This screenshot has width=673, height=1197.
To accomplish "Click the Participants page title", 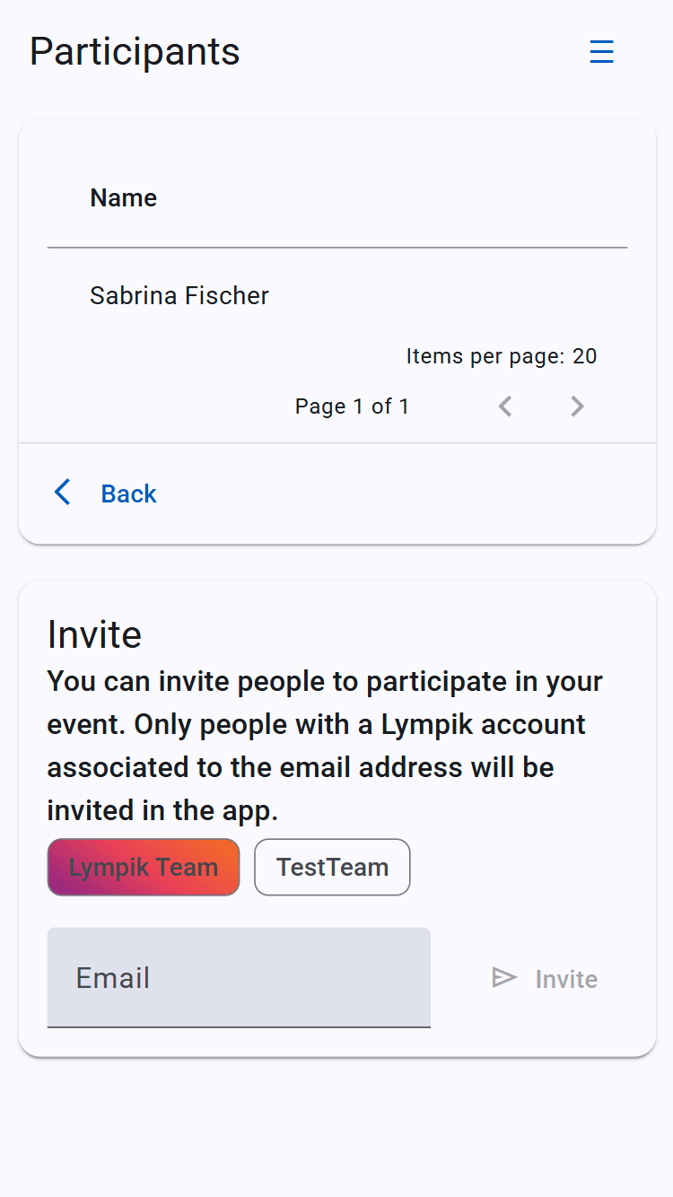I will (135, 51).
